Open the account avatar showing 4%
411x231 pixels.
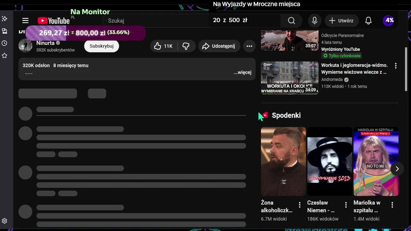pyautogui.click(x=389, y=21)
